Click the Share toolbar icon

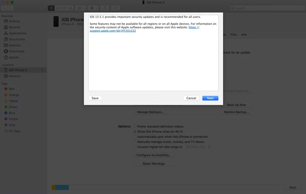click(x=105, y=8)
